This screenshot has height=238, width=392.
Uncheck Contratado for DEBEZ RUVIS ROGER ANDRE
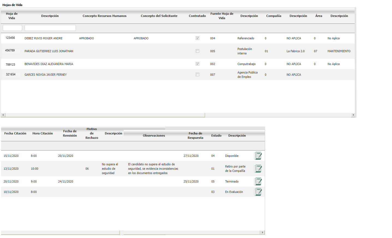pyautogui.click(x=197, y=38)
